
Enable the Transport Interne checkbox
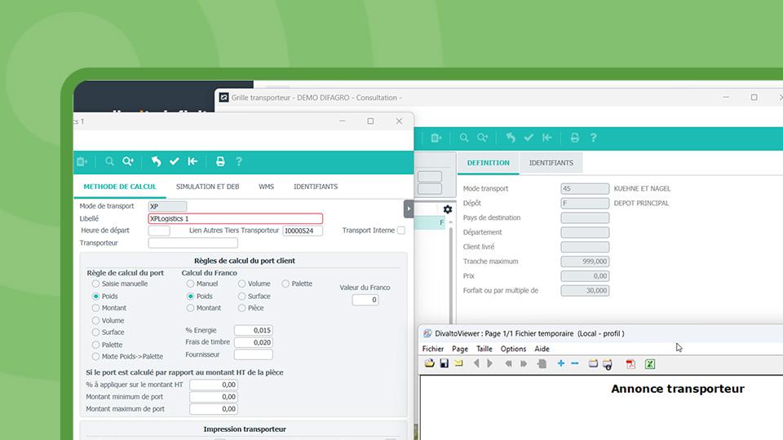[400, 231]
